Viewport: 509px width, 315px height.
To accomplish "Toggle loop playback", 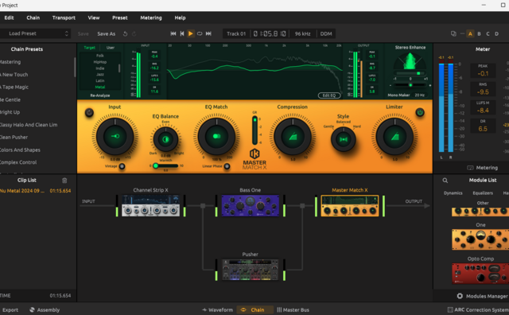I will [200, 33].
